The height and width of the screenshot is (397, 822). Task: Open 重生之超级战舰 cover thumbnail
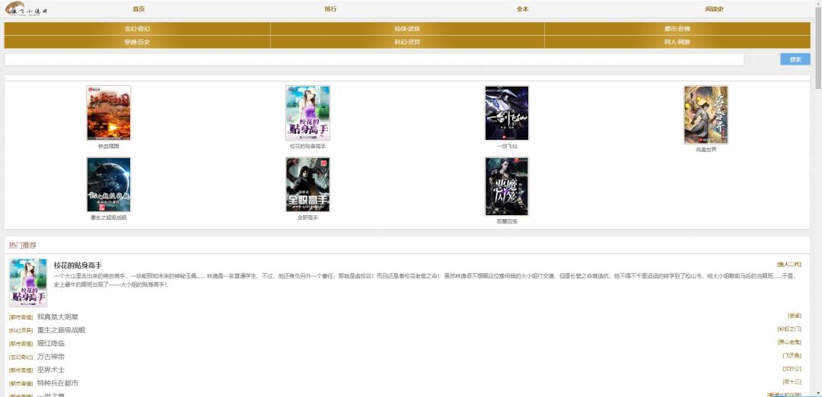point(109,184)
